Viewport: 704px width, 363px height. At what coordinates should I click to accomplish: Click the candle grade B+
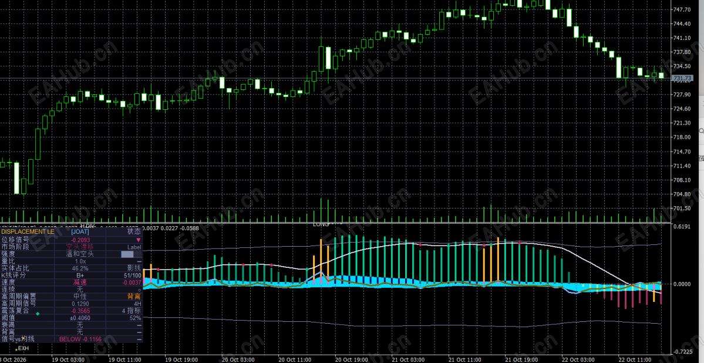[80, 275]
